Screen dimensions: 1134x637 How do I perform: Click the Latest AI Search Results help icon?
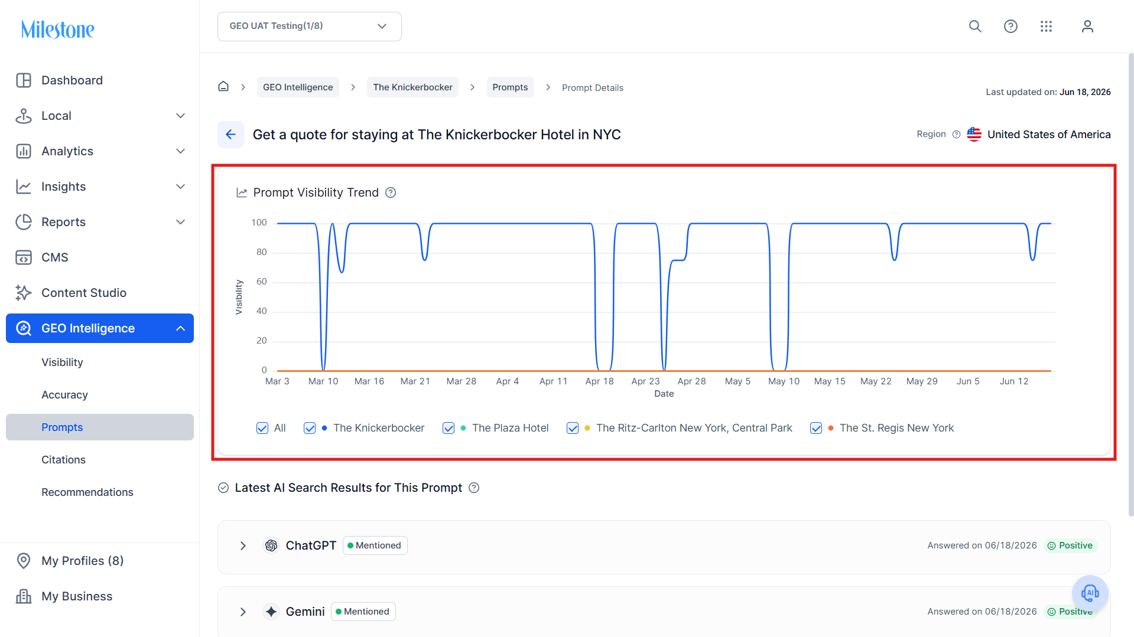pos(474,488)
